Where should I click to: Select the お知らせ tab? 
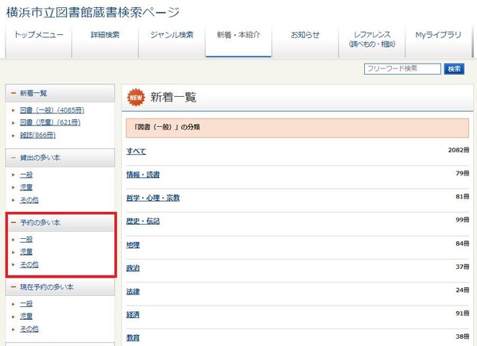304,35
